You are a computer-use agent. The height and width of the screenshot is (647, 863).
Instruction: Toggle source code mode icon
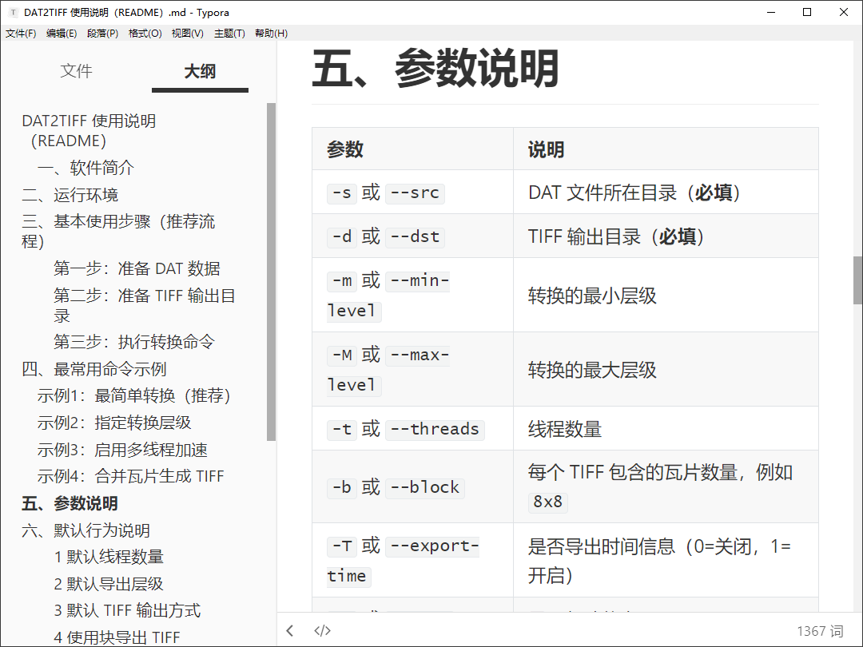coord(322,630)
